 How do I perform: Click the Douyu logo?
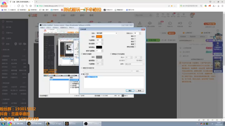point(33,15)
